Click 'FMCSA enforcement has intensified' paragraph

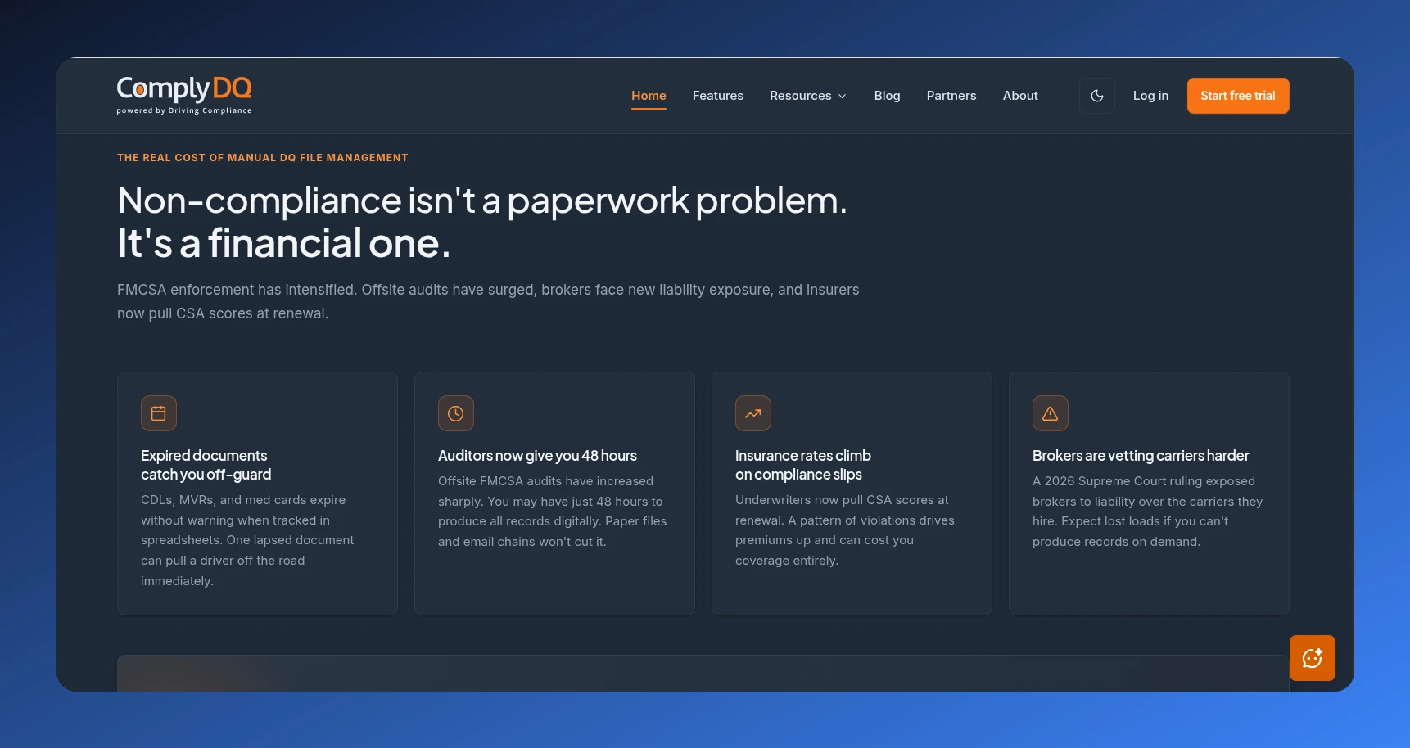(488, 301)
